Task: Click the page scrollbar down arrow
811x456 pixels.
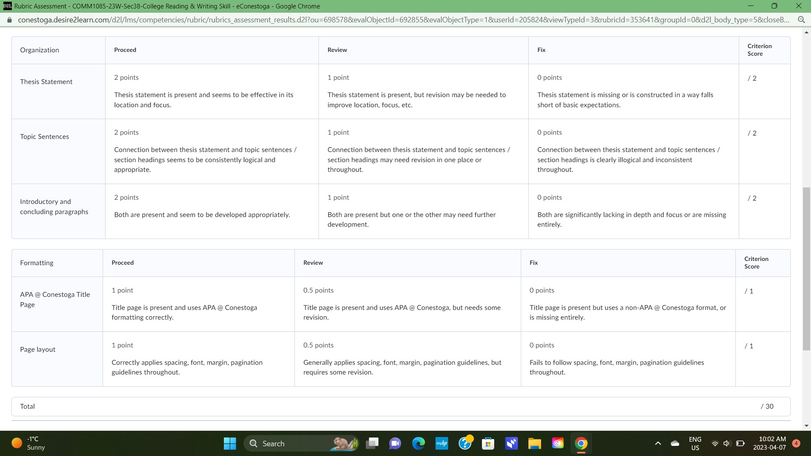Action: click(806, 426)
